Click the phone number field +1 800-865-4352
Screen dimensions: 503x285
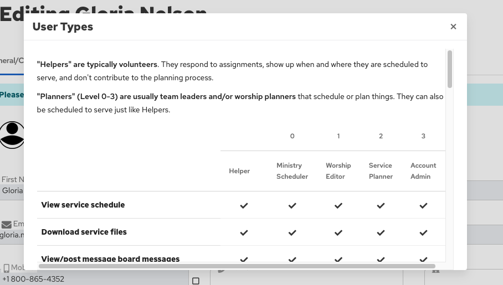coord(34,279)
